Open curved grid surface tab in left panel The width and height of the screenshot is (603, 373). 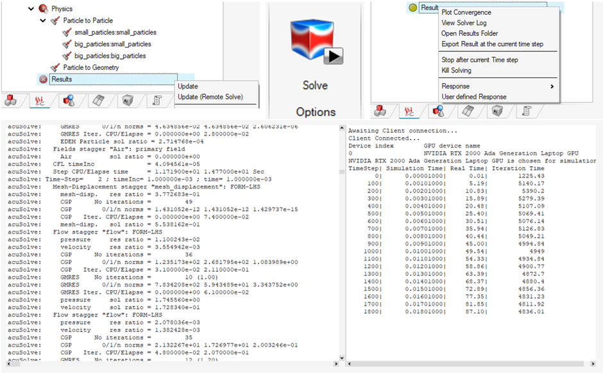(98, 101)
